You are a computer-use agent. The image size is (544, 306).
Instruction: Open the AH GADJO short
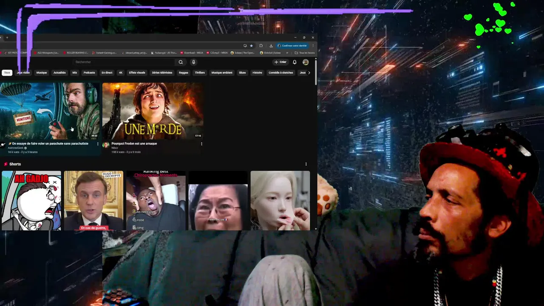(x=31, y=201)
